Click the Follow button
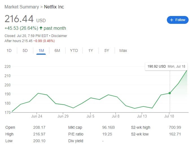The width and height of the screenshot is (192, 145). (178, 20)
